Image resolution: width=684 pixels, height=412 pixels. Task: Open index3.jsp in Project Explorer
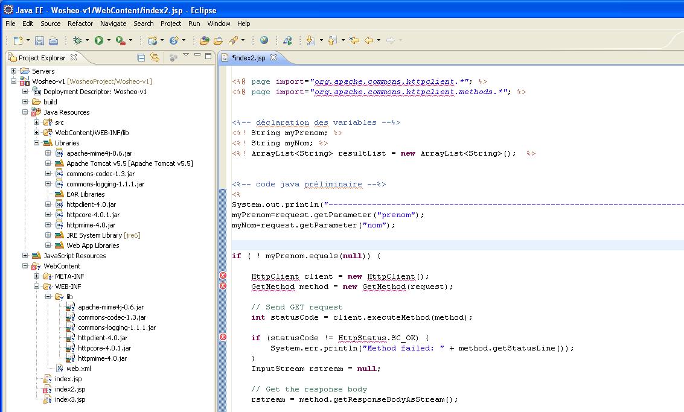[69, 399]
